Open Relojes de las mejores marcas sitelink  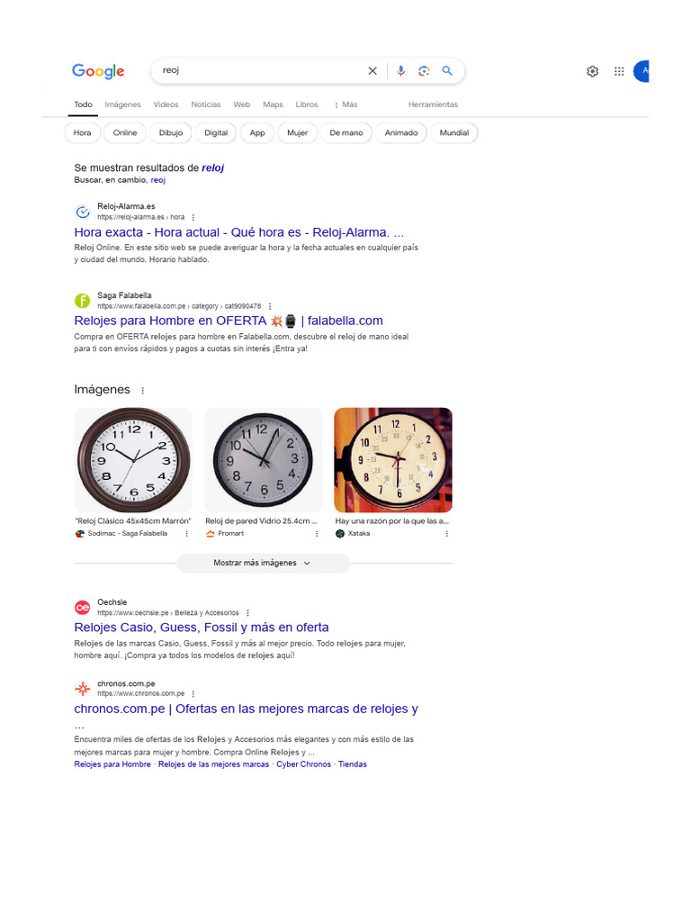pos(213,764)
